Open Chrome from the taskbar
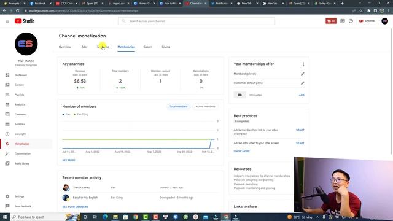 [x=136, y=217]
